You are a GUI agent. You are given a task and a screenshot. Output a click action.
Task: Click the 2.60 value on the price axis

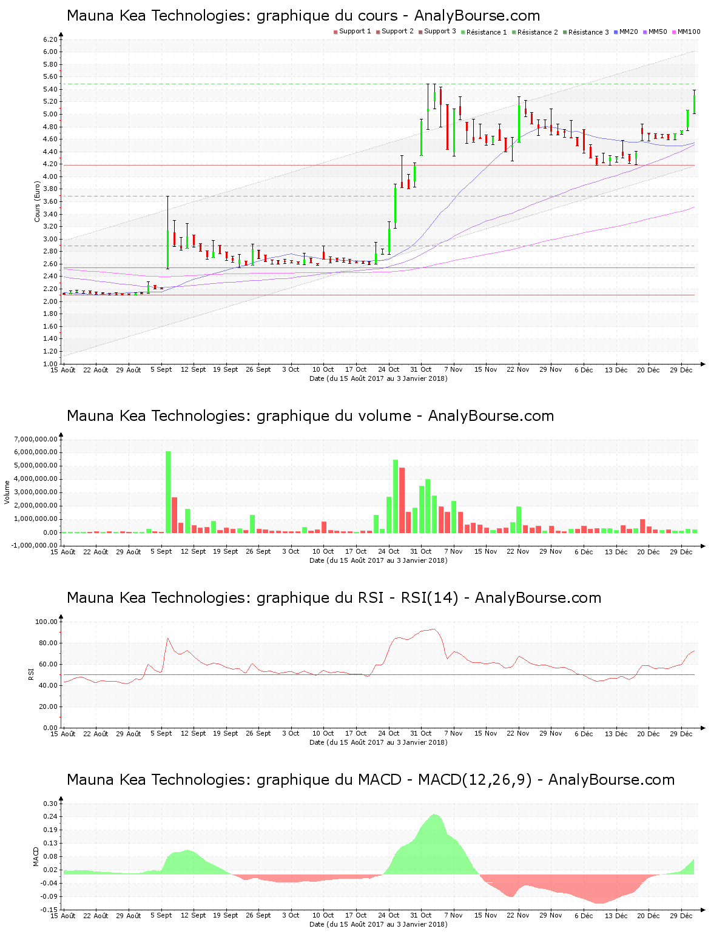(50, 264)
